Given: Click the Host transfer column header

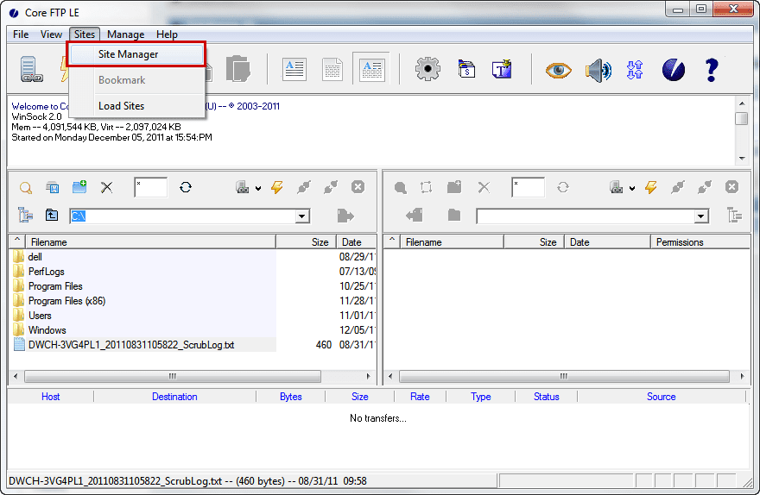Looking at the screenshot, I should [50, 397].
